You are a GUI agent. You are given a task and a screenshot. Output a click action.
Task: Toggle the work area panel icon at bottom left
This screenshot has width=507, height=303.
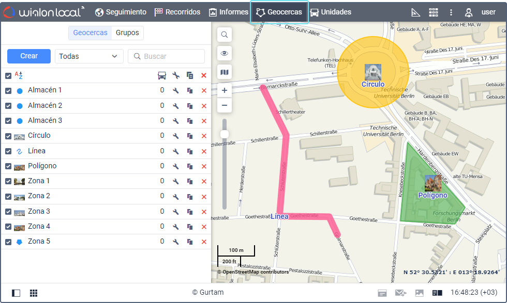[16, 293]
